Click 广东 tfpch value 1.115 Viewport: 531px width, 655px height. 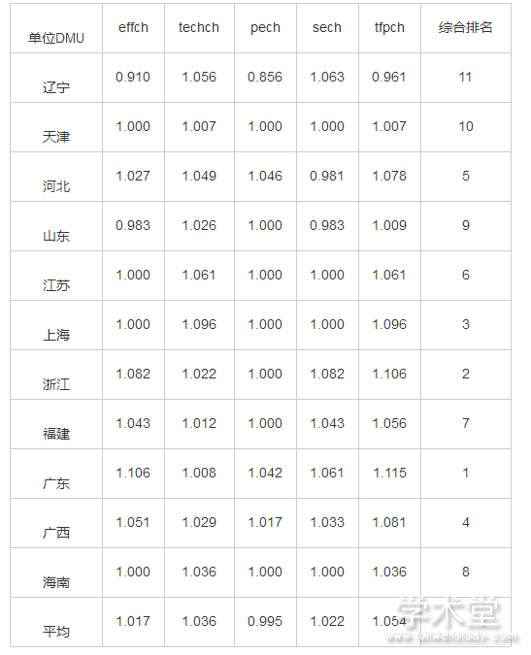click(x=389, y=473)
